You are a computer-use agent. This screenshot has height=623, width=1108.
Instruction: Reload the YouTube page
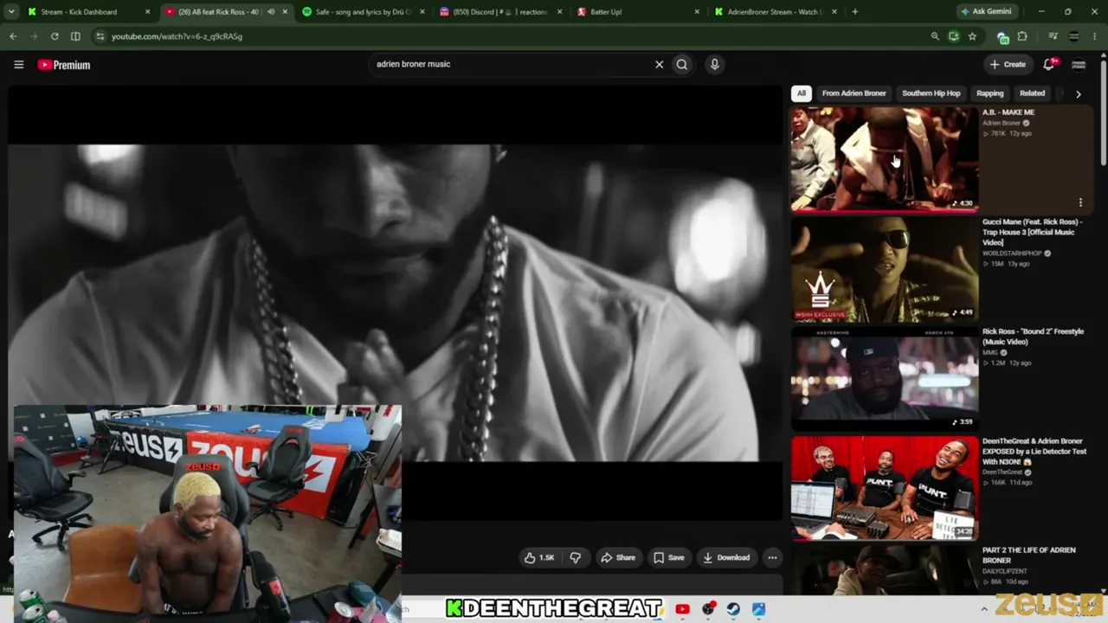(x=55, y=36)
